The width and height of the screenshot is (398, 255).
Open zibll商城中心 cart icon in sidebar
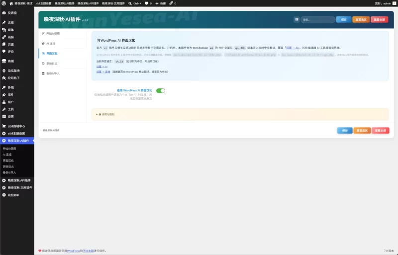(x=4, y=126)
